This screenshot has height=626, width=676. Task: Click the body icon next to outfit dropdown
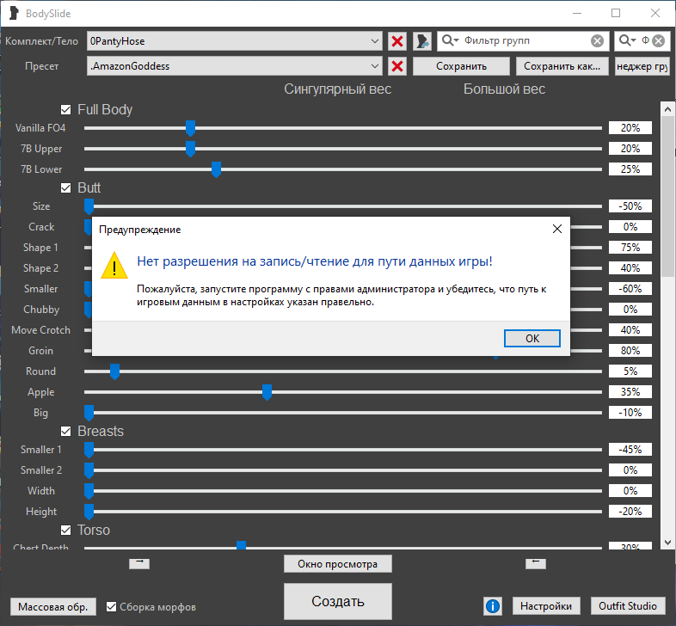[x=422, y=41]
